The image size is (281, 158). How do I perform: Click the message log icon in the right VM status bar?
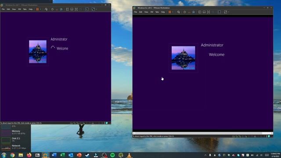[269, 136]
